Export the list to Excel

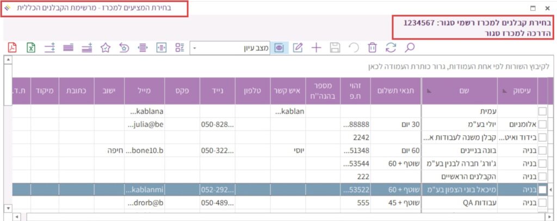(x=31, y=48)
